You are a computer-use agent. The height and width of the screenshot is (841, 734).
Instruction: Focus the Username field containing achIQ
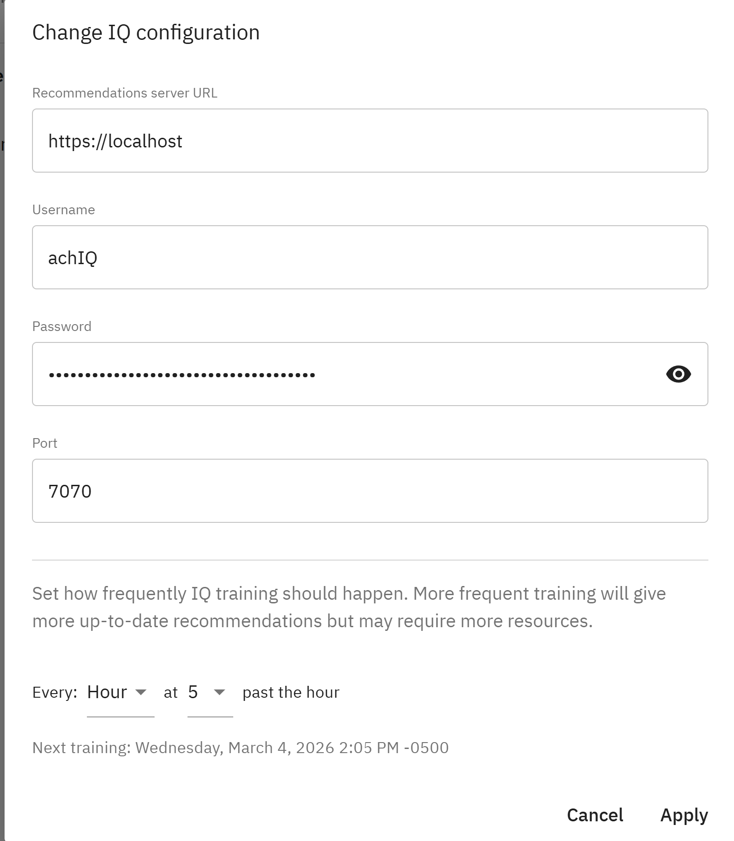click(x=370, y=257)
